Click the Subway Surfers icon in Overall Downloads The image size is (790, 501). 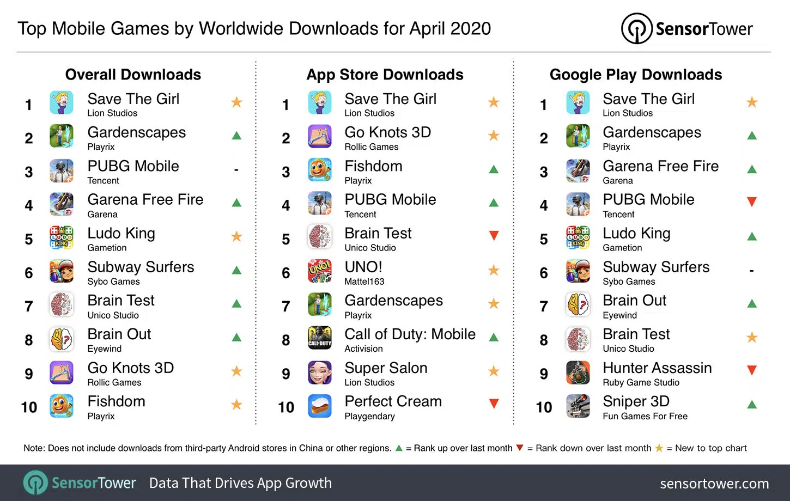pos(62,271)
